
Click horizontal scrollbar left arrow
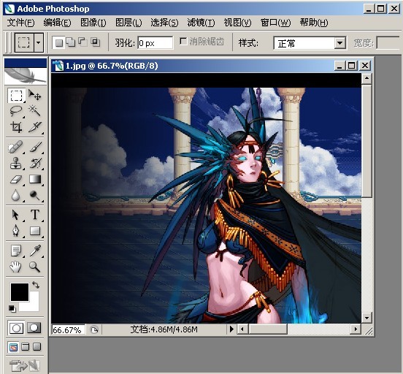242,329
